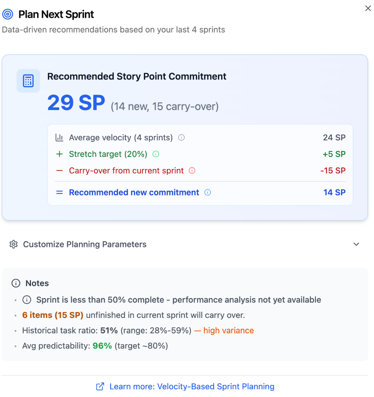
Task: Click '6 items (15 SP)' in notes
Action: (53, 315)
